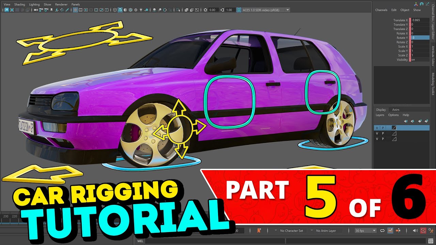The height and width of the screenshot is (245, 436).
Task: Toggle View Transform on/off icon
Action: pos(239,10)
